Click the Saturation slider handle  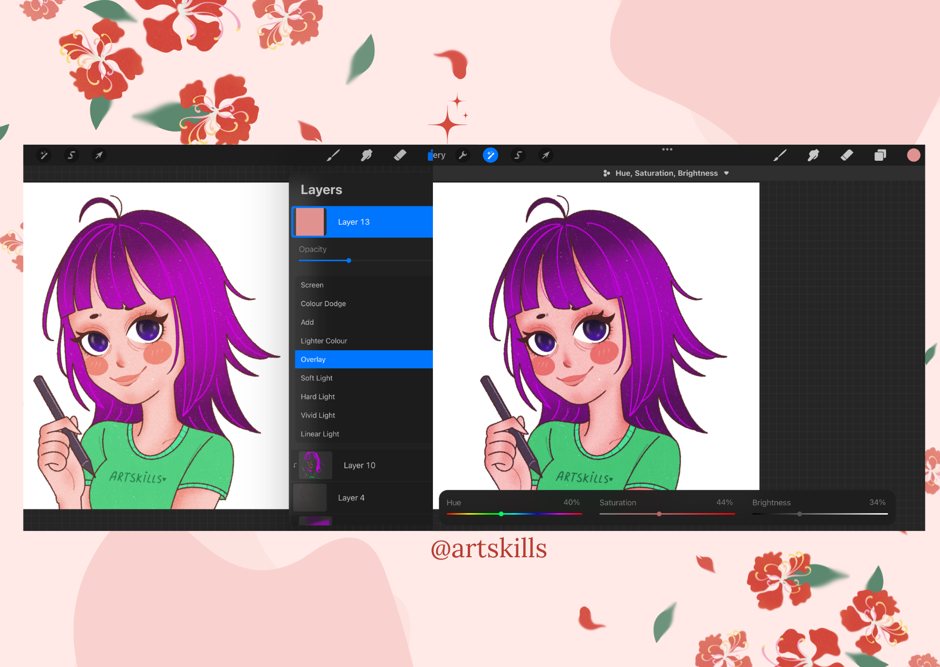pyautogui.click(x=659, y=514)
